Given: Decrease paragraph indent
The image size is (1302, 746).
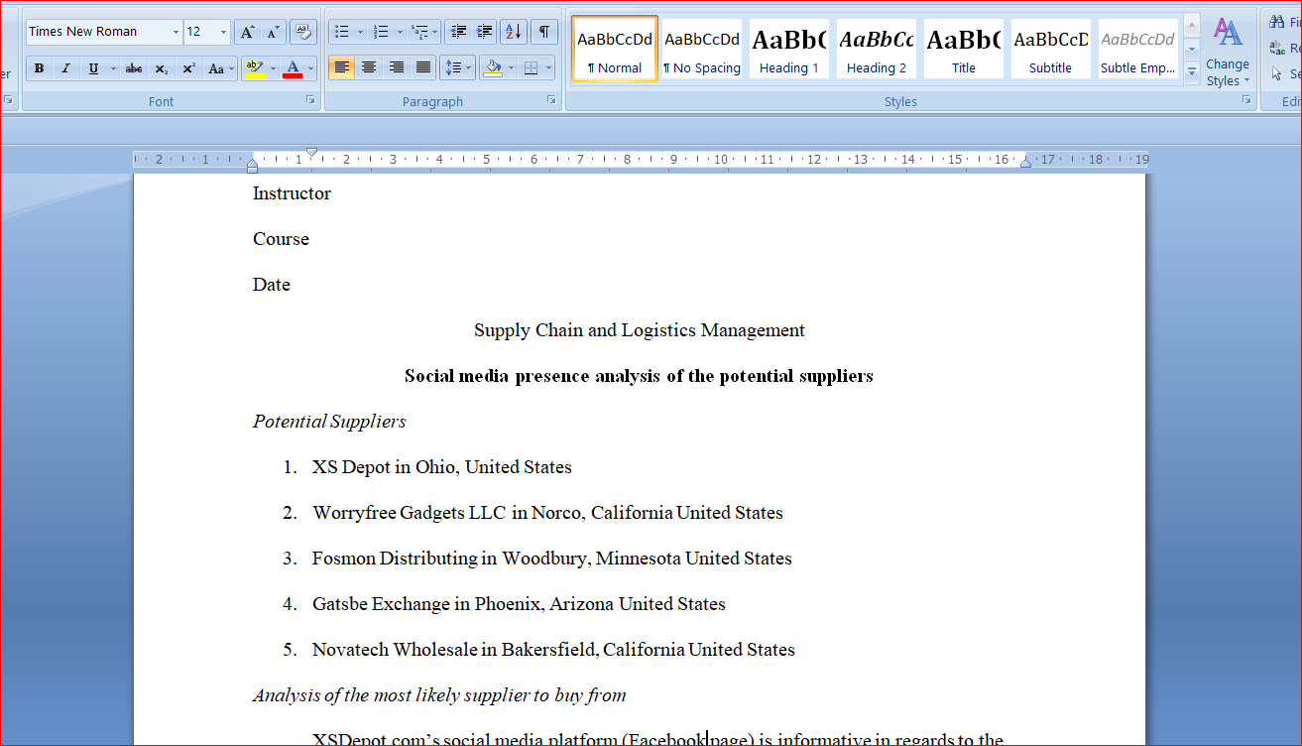Looking at the screenshot, I should (457, 32).
